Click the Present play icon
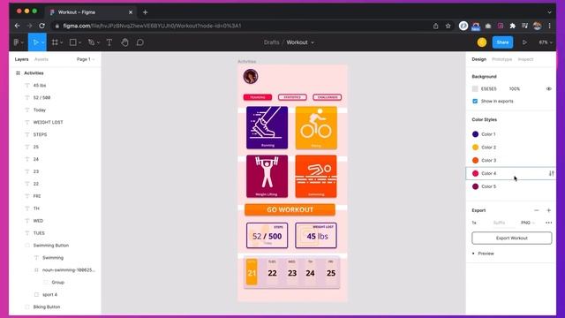 point(524,42)
